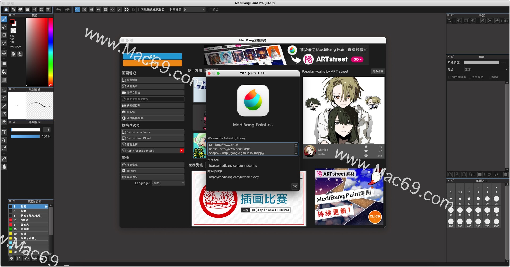This screenshot has height=267, width=510.
Task: Open the medibang.com/terms/terms link
Action: pos(233,166)
